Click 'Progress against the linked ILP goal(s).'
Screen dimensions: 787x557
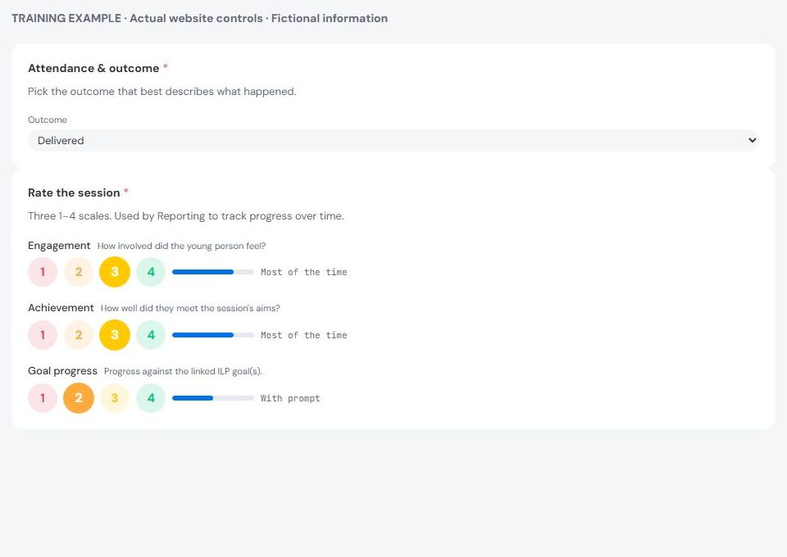pos(183,372)
